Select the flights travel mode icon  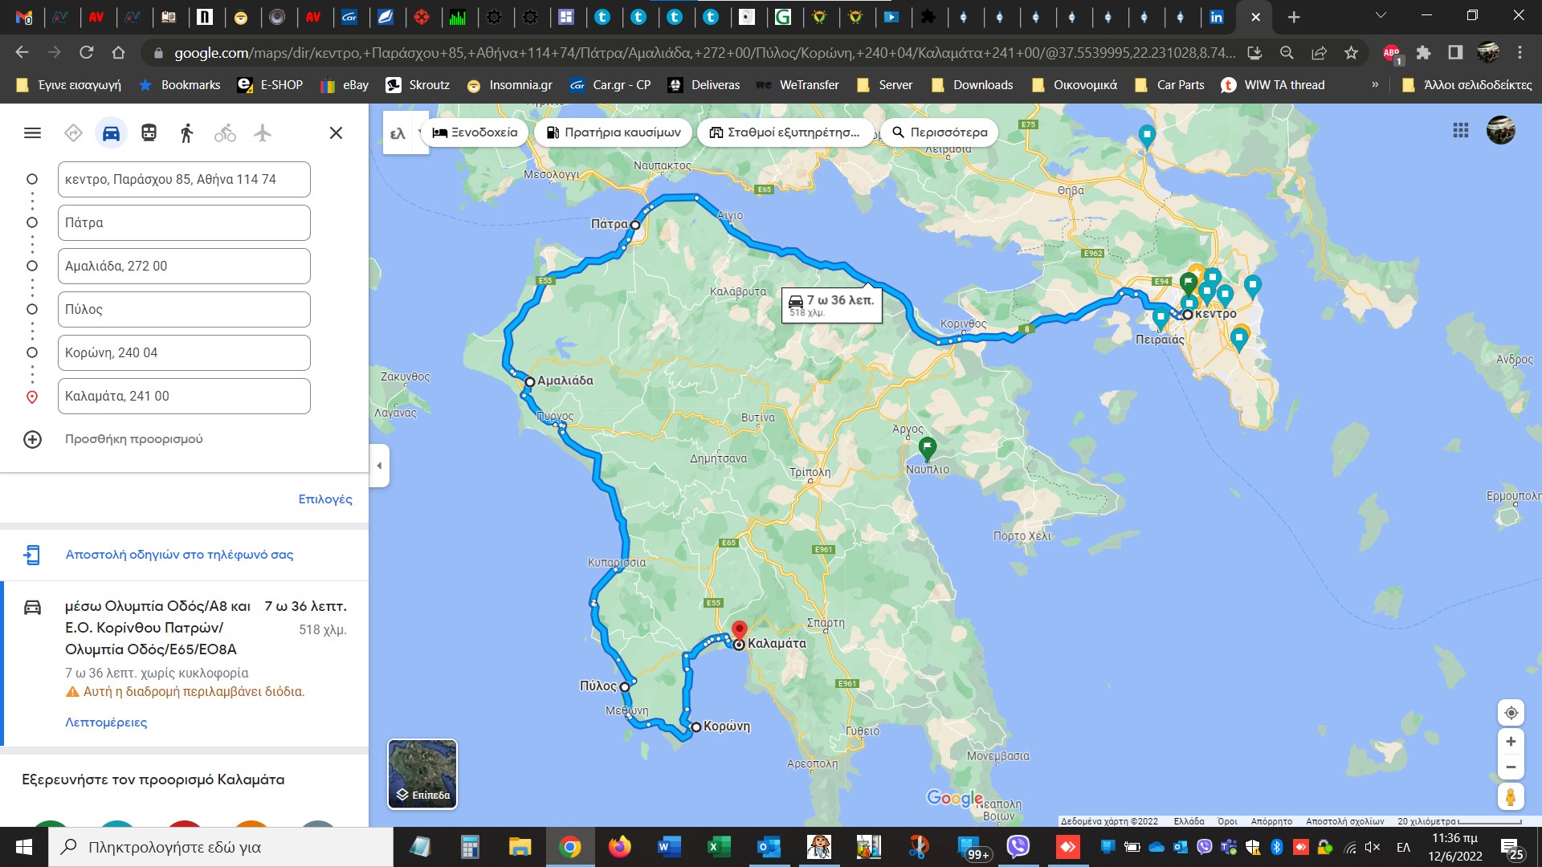263,132
